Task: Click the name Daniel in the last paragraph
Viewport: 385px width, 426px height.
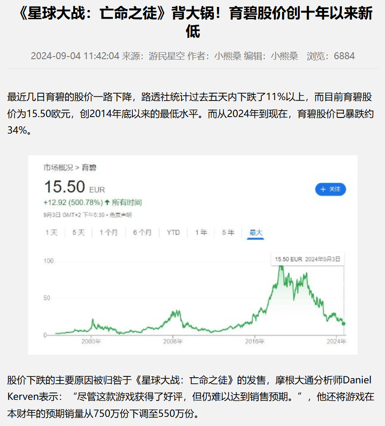Action: click(x=357, y=380)
